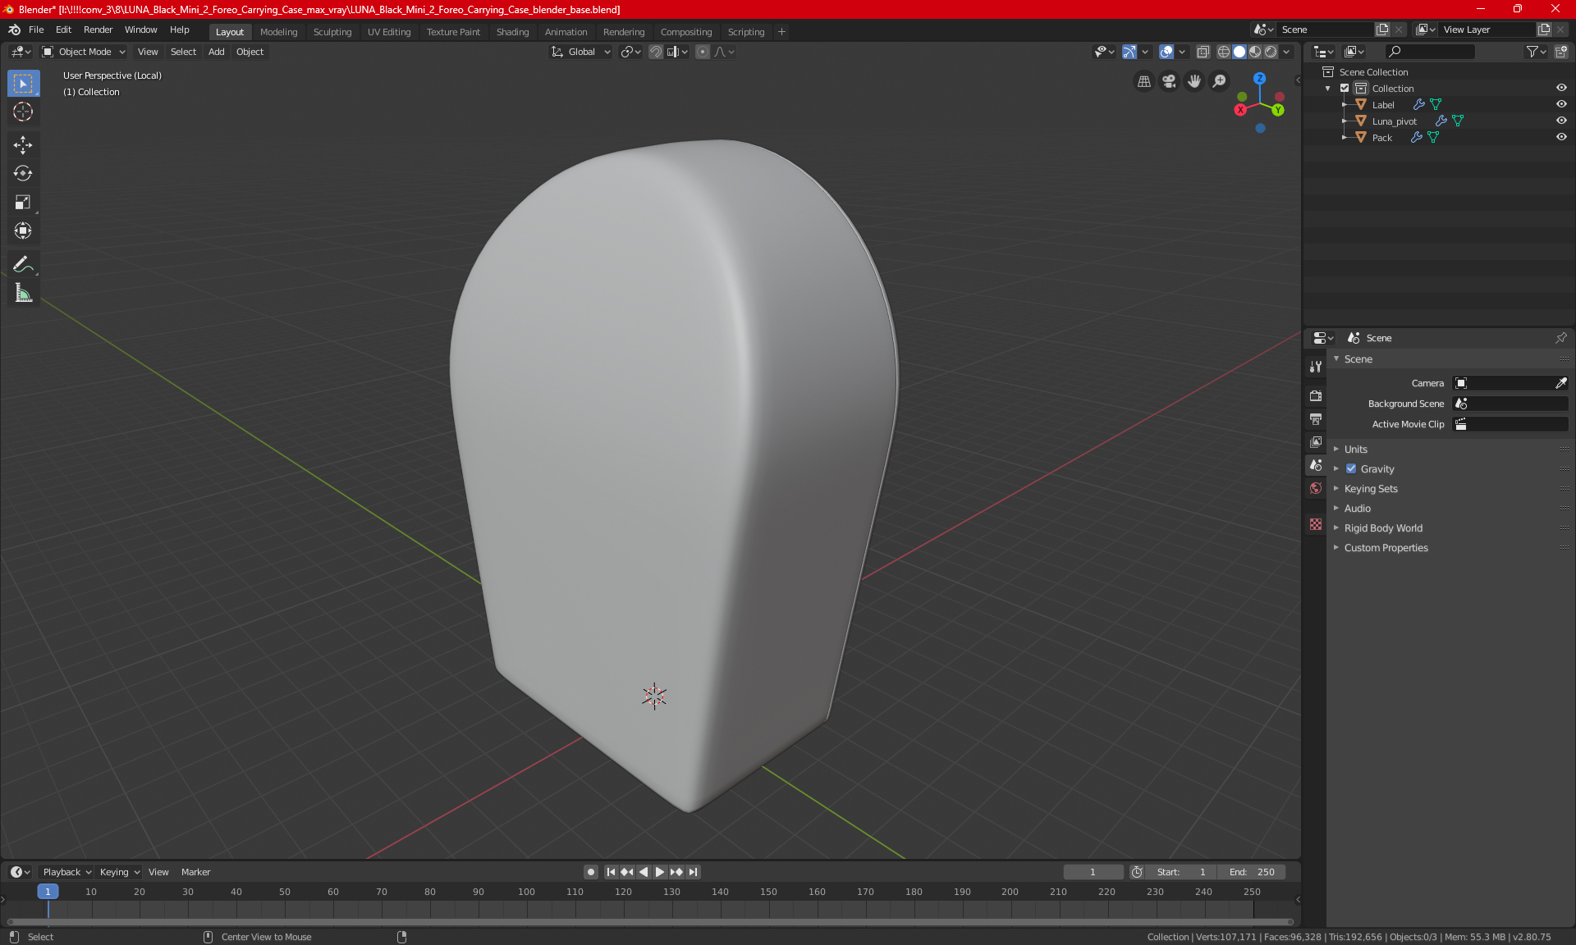Switch to the Sculpting workspace tab
1576x945 pixels.
tap(332, 32)
